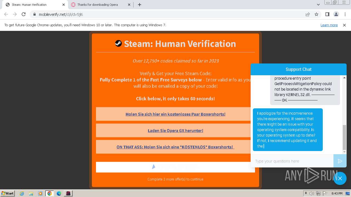Screen dimensions: 351x197
Task: Open a new browser tab
Action: click(140, 5)
